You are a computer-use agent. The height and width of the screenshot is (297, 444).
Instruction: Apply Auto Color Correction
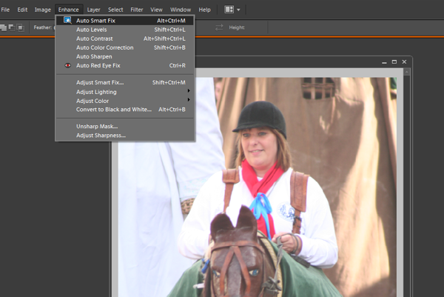click(x=104, y=47)
